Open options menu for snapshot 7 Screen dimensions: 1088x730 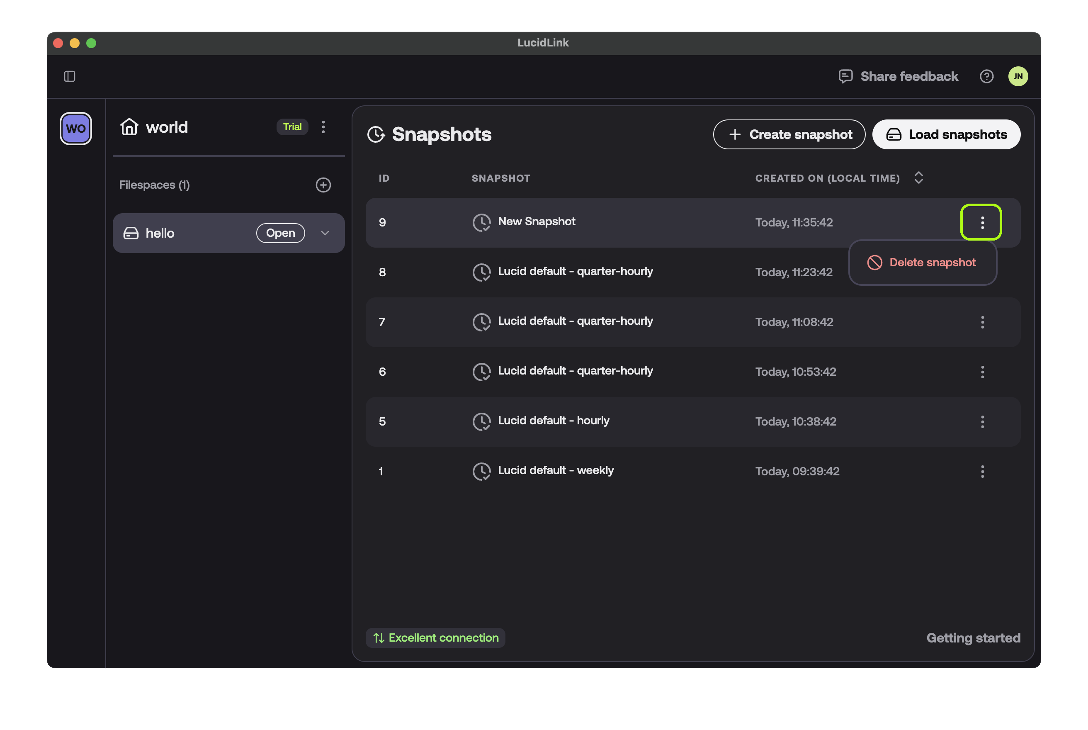coord(982,322)
